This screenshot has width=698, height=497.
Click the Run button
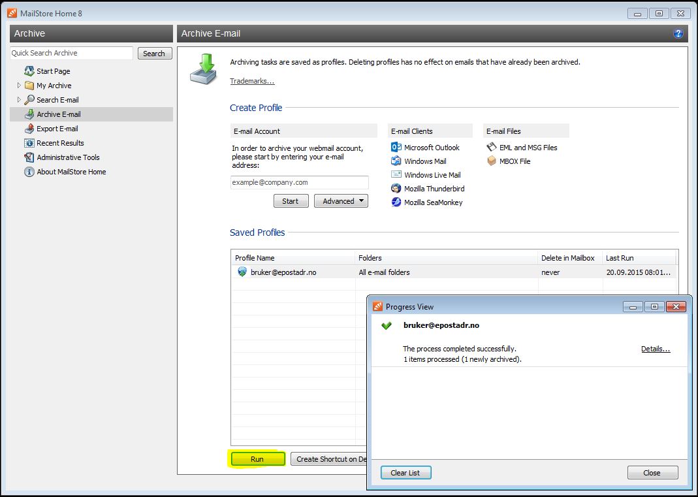coord(258,458)
